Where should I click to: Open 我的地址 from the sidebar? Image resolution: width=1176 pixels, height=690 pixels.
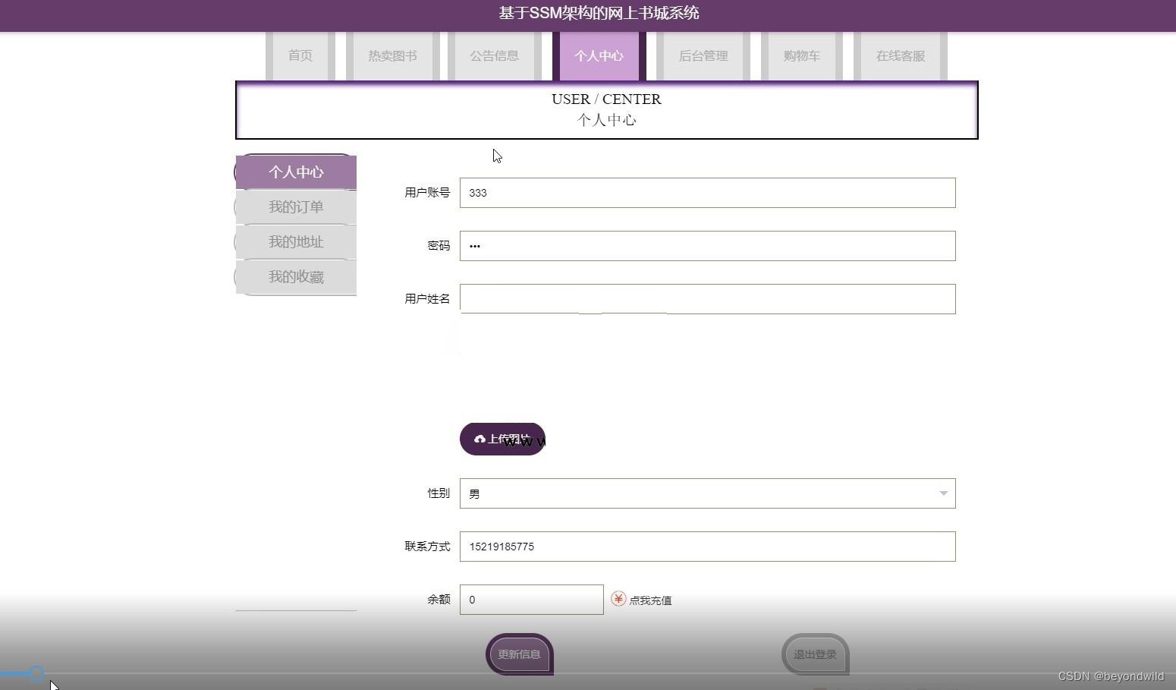click(x=296, y=241)
